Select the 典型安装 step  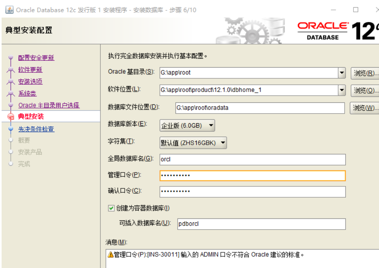pos(31,116)
